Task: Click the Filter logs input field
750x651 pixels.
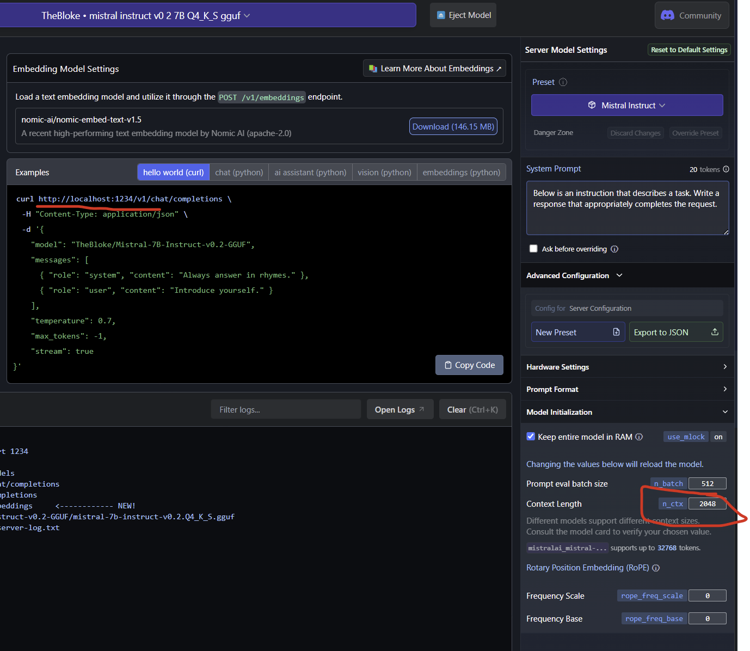Action: pyautogui.click(x=286, y=410)
